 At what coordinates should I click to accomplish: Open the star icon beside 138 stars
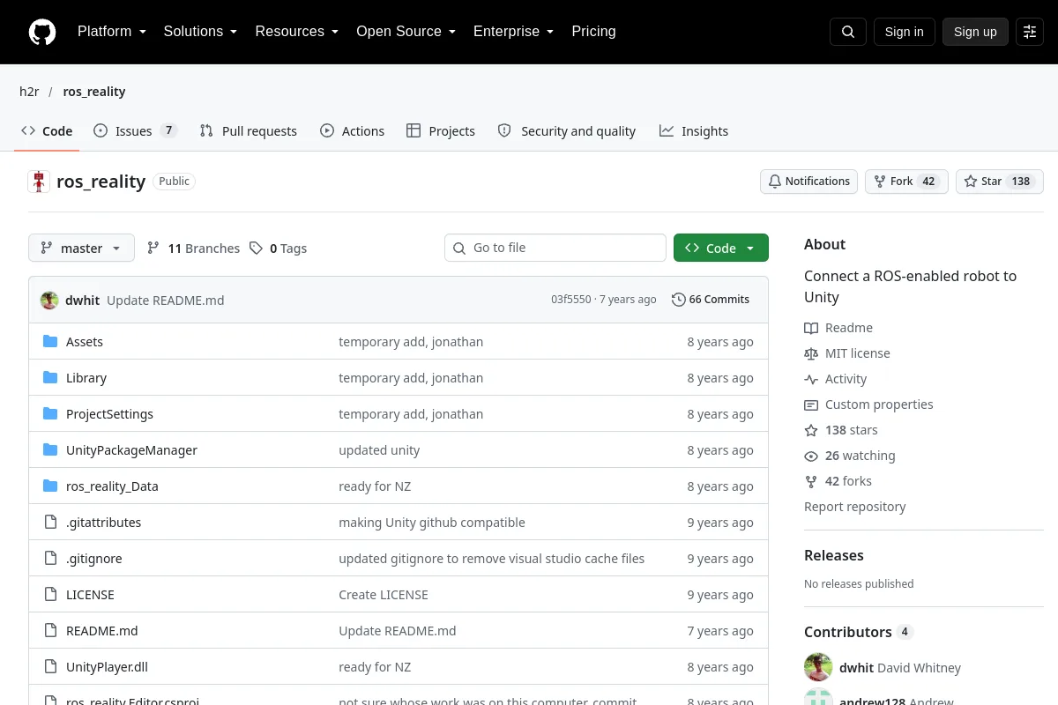[x=811, y=430]
